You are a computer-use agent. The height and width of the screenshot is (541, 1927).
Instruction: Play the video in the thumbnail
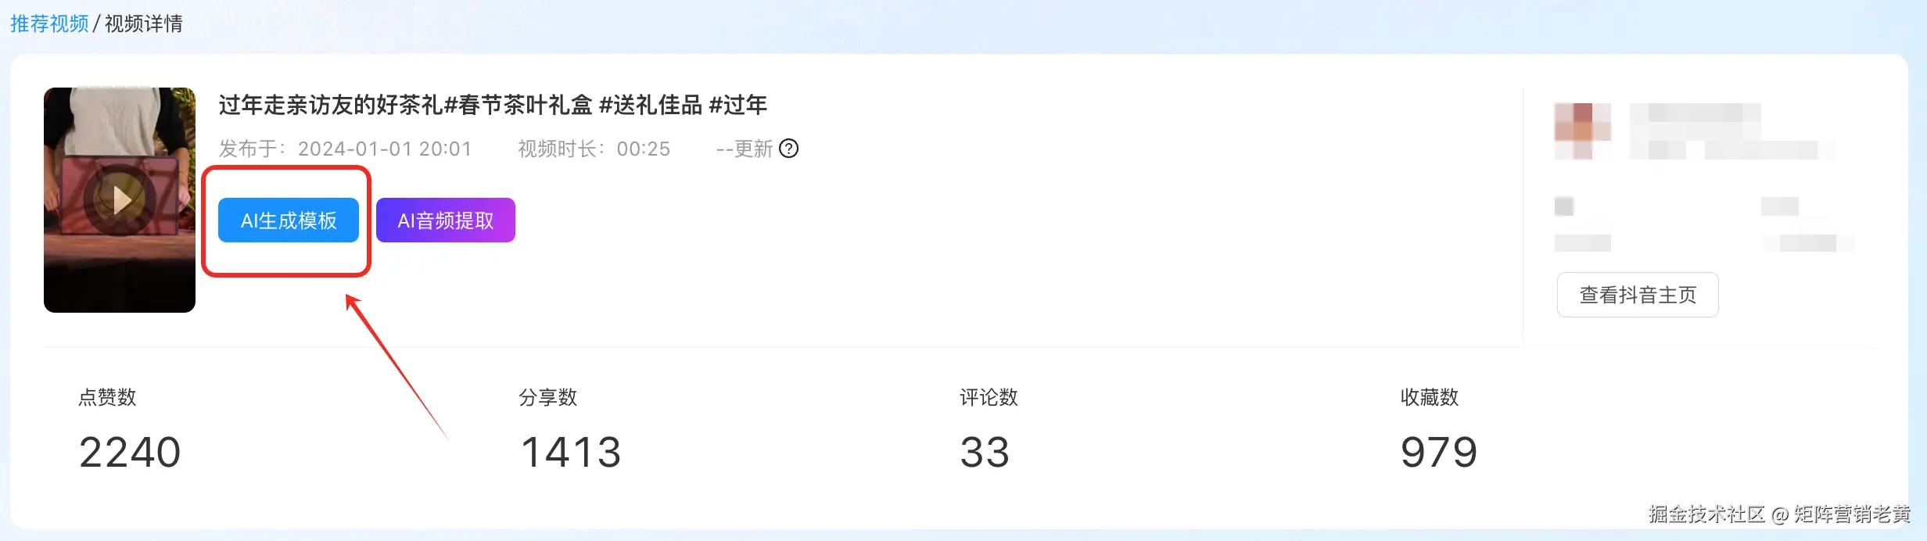coord(120,200)
